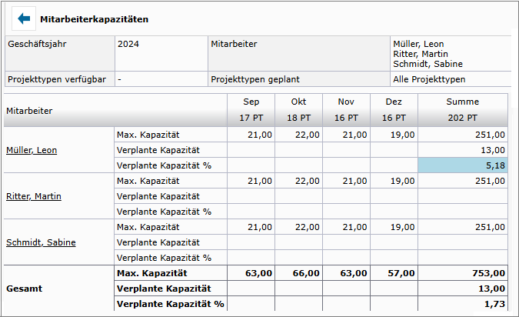The height and width of the screenshot is (317, 519).
Task: Select Gesamt September max capacity 63,00
Action: click(x=251, y=273)
